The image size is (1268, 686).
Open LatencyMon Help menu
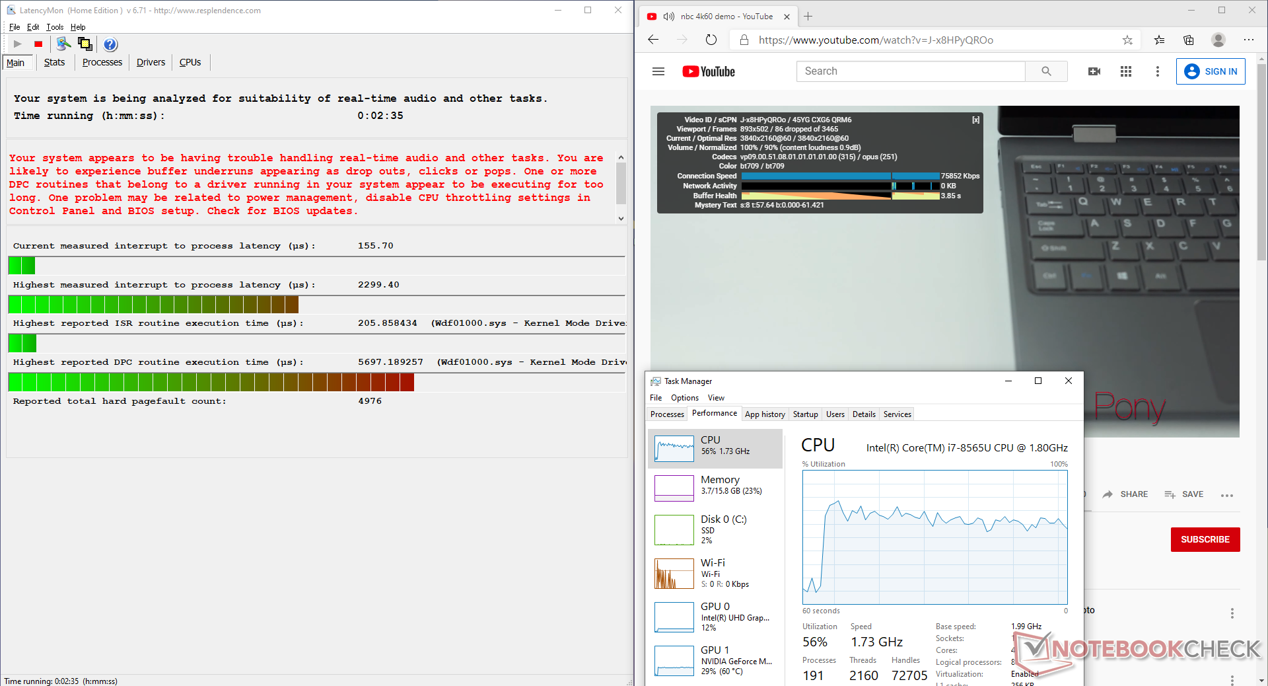pyautogui.click(x=78, y=27)
